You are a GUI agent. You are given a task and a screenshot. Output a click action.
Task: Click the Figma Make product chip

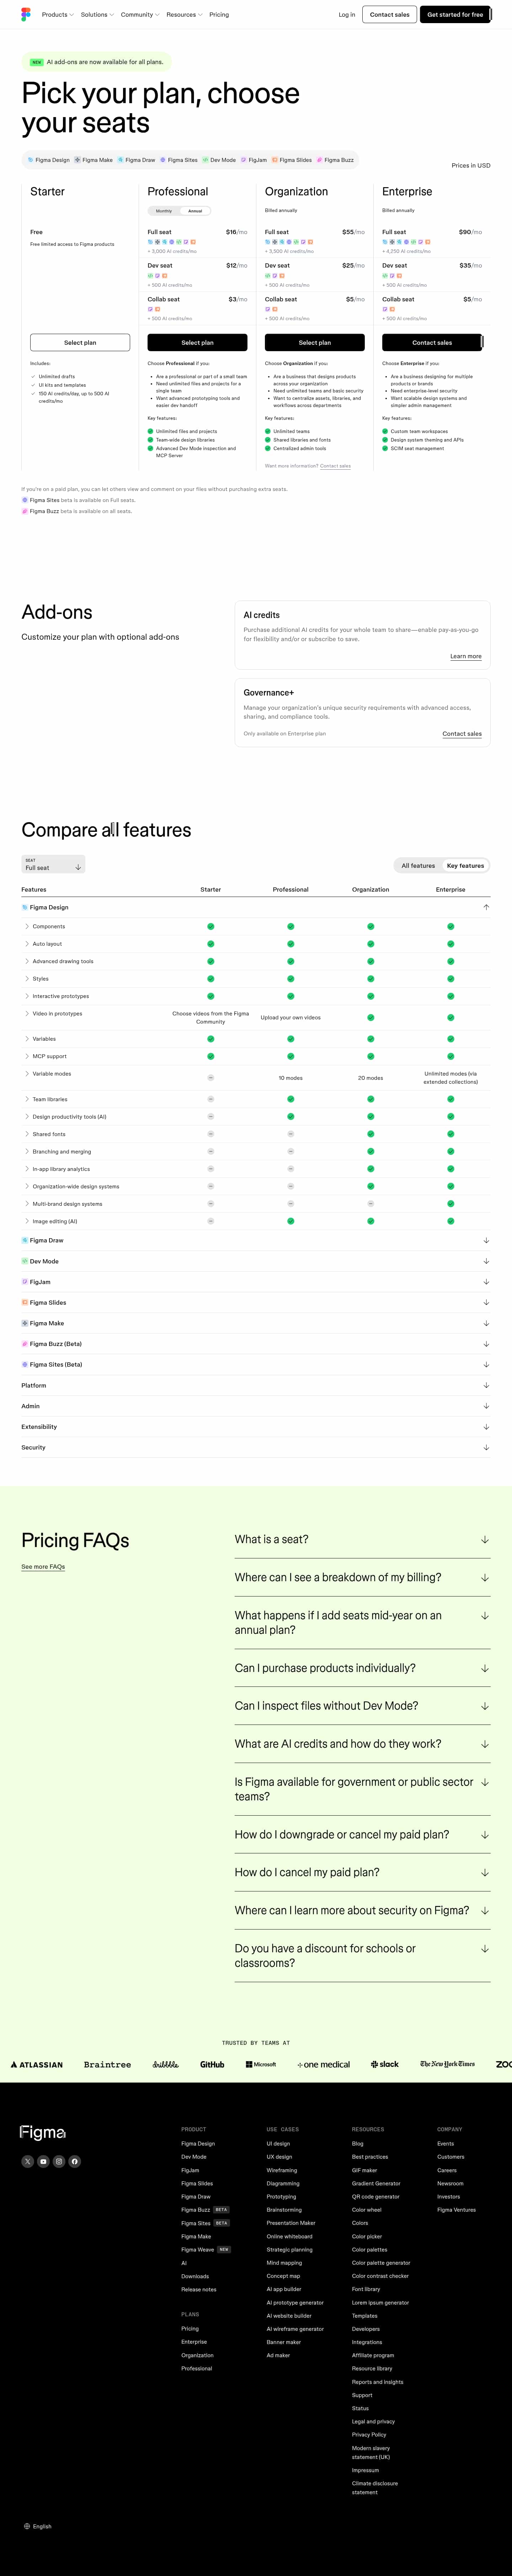pos(94,160)
